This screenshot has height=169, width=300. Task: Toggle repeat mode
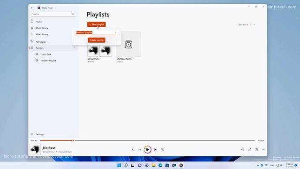click(x=163, y=149)
